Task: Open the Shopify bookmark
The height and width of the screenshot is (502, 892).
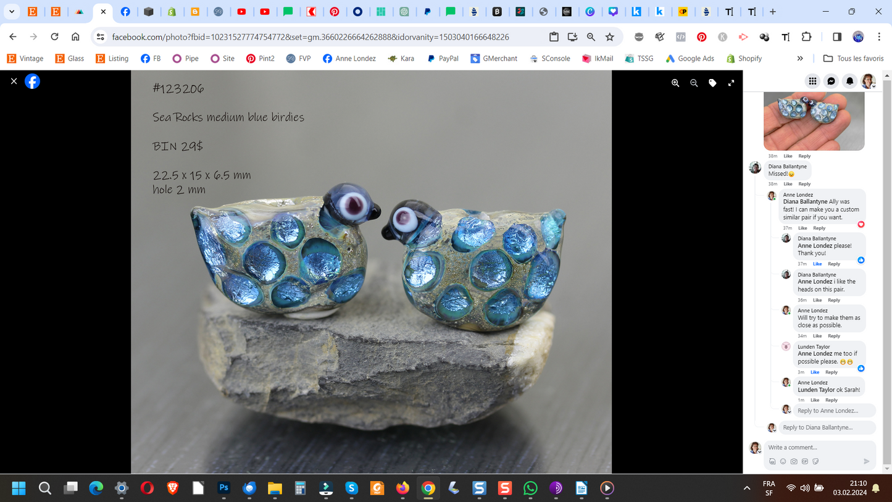Action: (x=744, y=59)
